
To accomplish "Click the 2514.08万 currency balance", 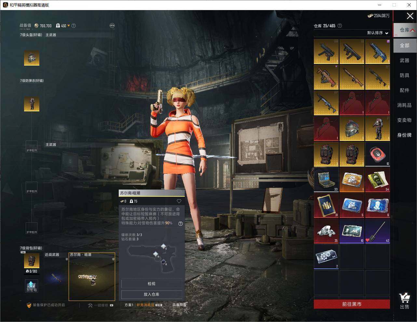I will (378, 16).
